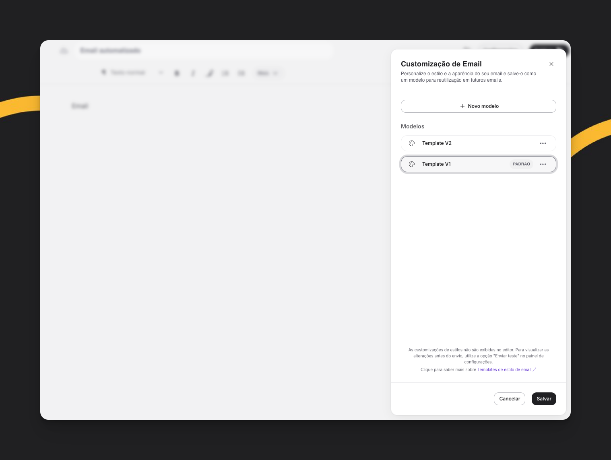Viewport: 611px width, 460px height.
Task: Save the email customization with Salvar
Action: [544, 399]
